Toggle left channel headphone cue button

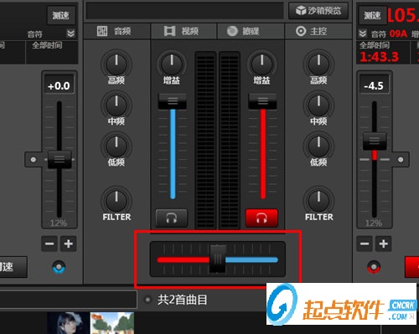tap(172, 218)
